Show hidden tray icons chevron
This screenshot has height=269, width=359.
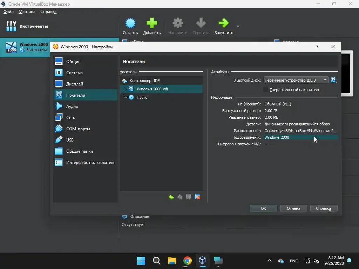[x=270, y=261]
